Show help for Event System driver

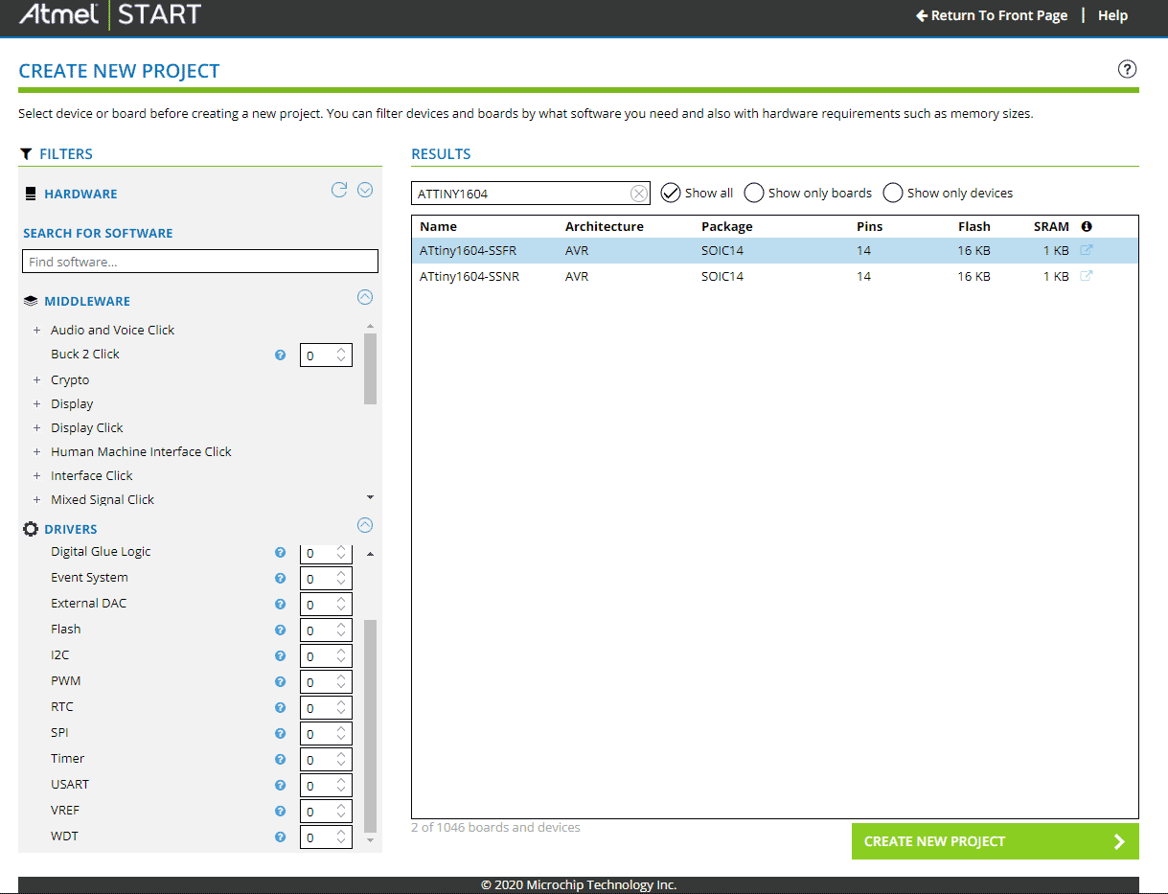pyautogui.click(x=281, y=578)
